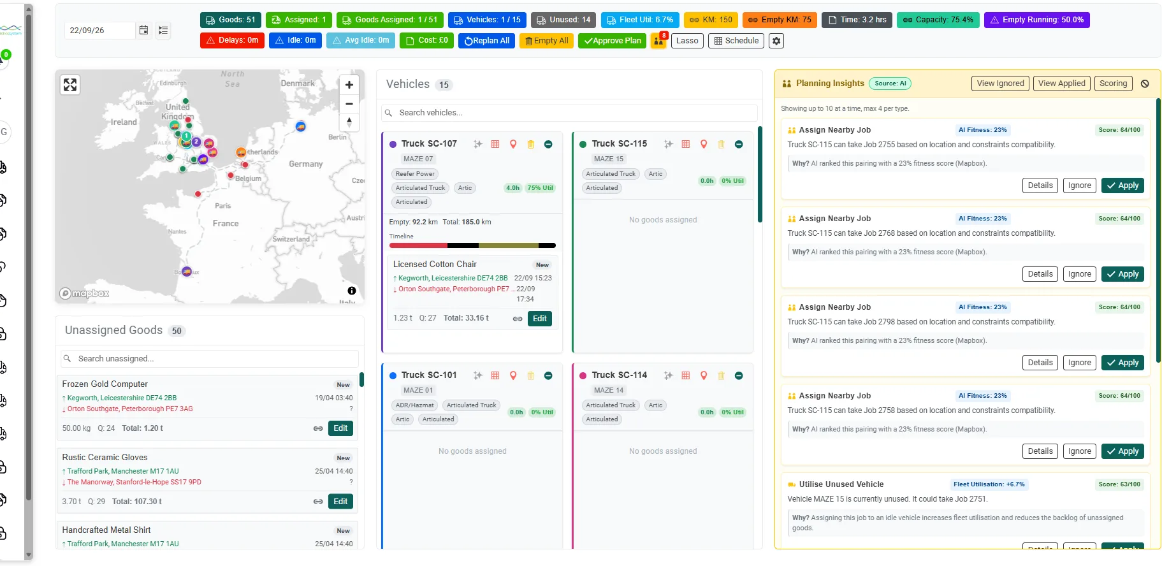Open the Schedule view
The width and height of the screenshot is (1162, 566).
(736, 41)
